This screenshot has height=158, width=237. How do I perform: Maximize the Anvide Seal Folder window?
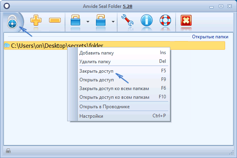(x=221, y=6)
